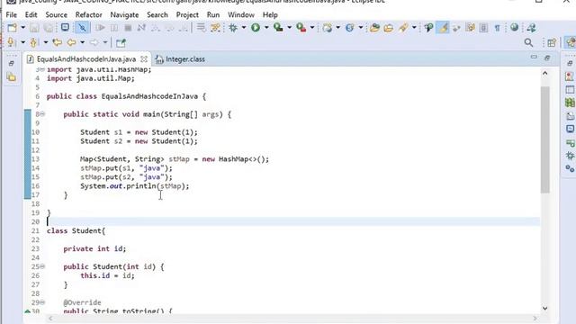Click the Coverage launch icon

[278, 28]
